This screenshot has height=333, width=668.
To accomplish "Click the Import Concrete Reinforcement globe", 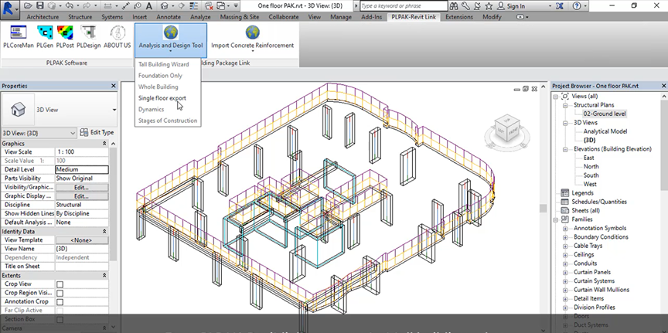I will click(x=253, y=32).
